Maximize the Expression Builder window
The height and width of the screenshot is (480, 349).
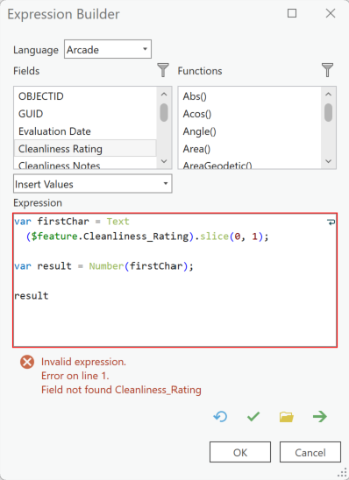coord(292,13)
